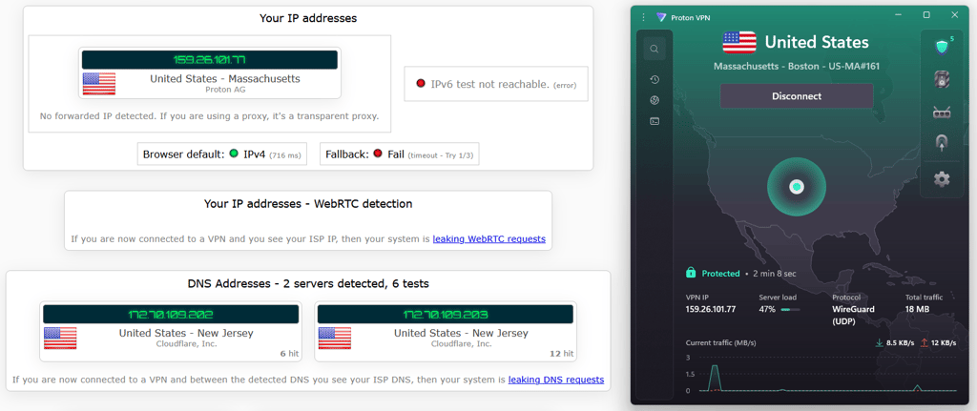Screen dimensions: 977x411
Task: Click the WireGuard (UDP) protocol value
Action: click(x=853, y=315)
